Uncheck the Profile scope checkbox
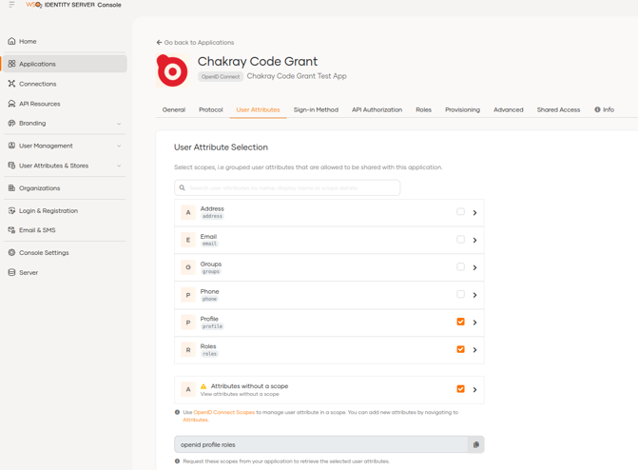Viewport: 638px width, 470px height. (460, 322)
